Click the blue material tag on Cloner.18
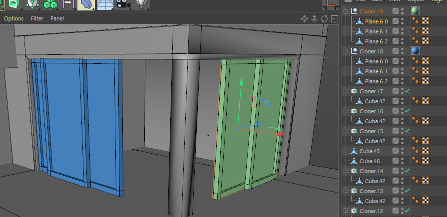447x217 pixels. pos(416,51)
